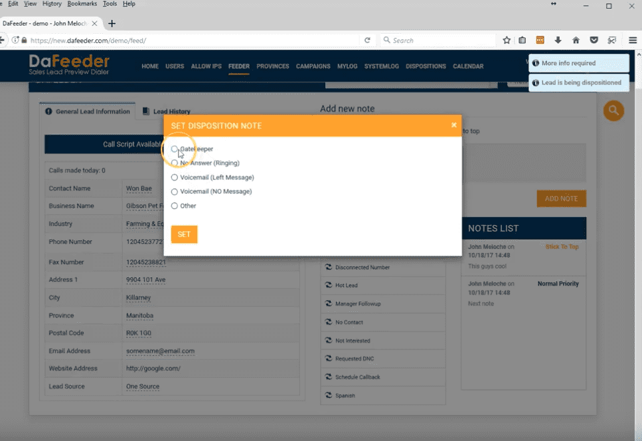Click the orange magnifier search icon

613,111
